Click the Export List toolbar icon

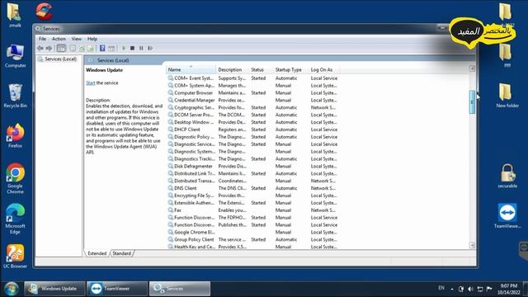(x=90, y=49)
